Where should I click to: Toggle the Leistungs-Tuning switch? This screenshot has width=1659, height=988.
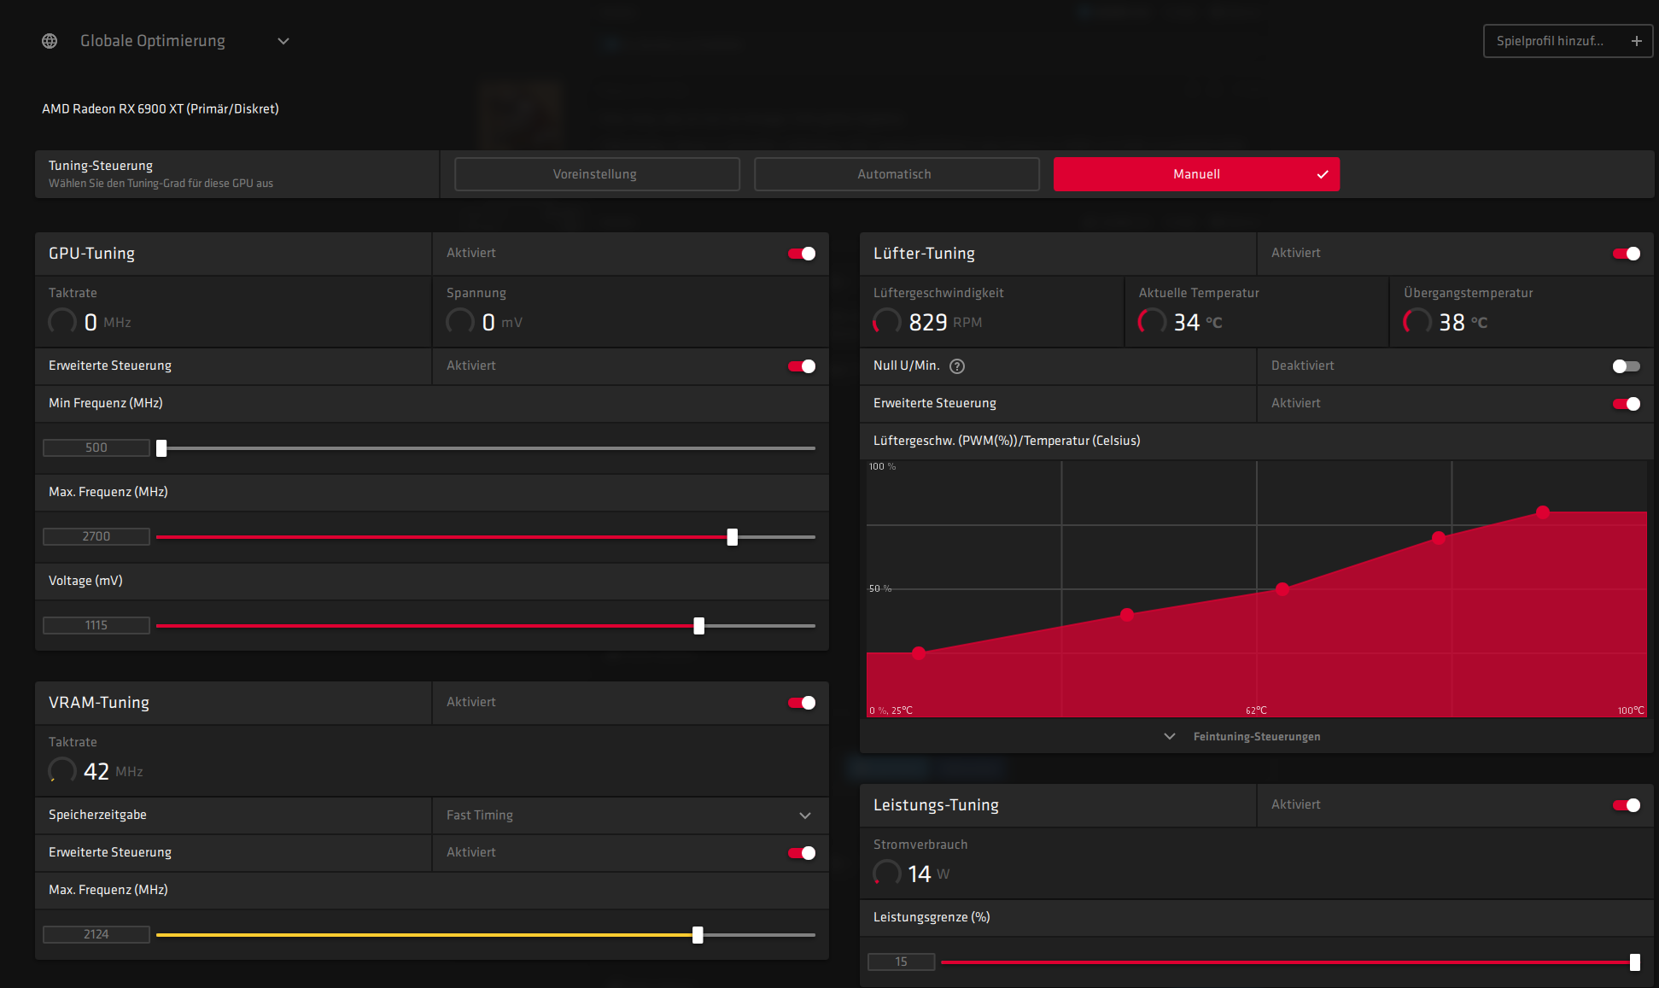coord(1626,805)
